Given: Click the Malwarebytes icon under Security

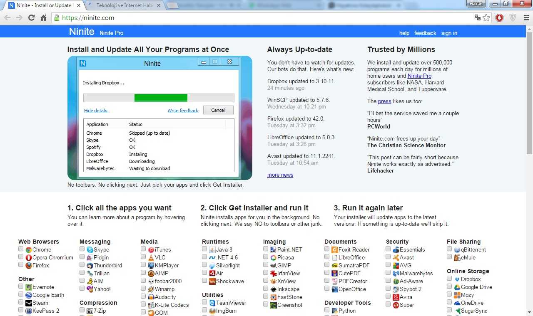Looking at the screenshot, I should click(x=396, y=274).
